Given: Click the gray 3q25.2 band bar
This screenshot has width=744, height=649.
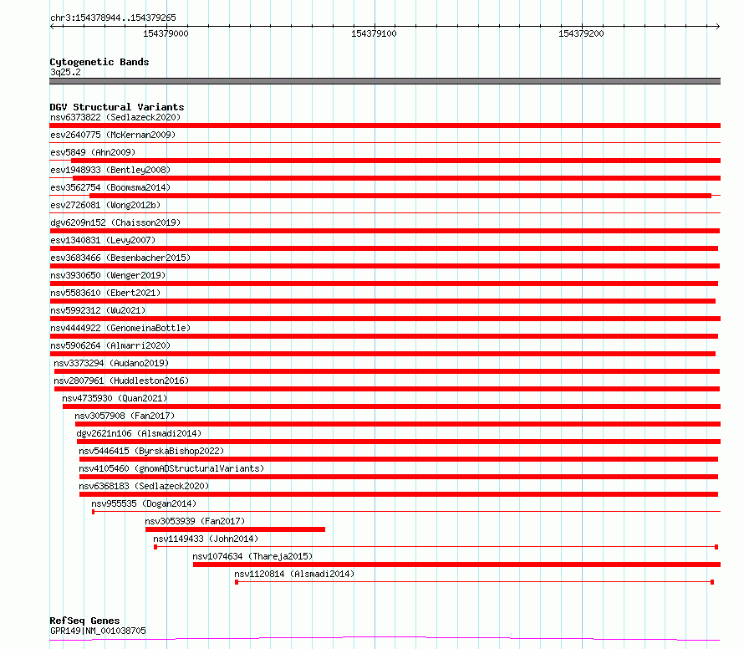Looking at the screenshot, I should [385, 81].
